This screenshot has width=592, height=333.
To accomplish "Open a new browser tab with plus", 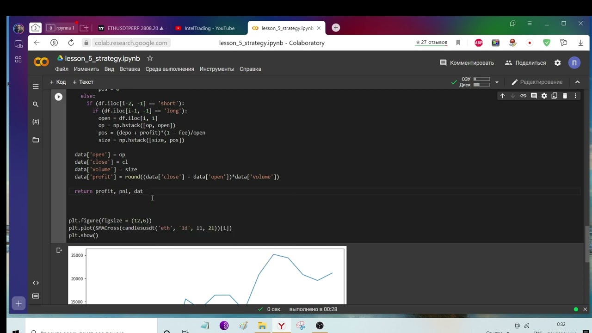I will 336,28.
